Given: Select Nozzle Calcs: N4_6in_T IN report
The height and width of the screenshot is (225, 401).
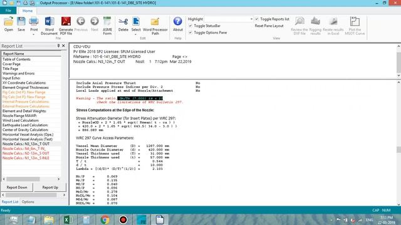Looking at the screenshot, I should click(24, 149).
